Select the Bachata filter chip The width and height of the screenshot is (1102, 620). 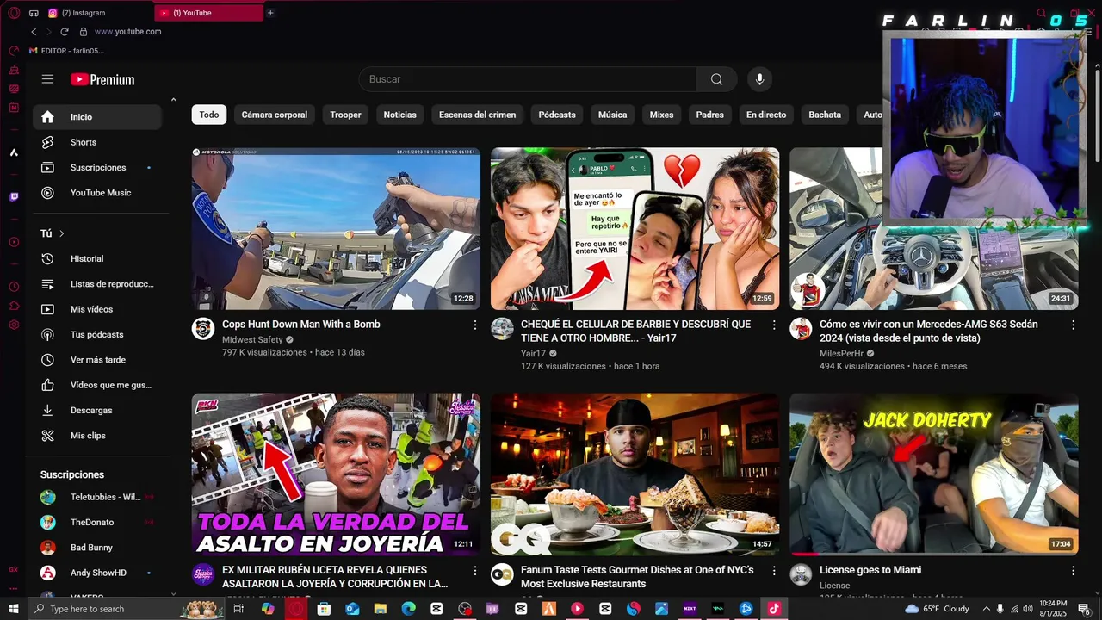click(825, 115)
